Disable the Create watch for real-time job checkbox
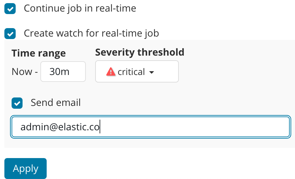Image resolution: width=295 pixels, height=179 pixels. [10, 33]
